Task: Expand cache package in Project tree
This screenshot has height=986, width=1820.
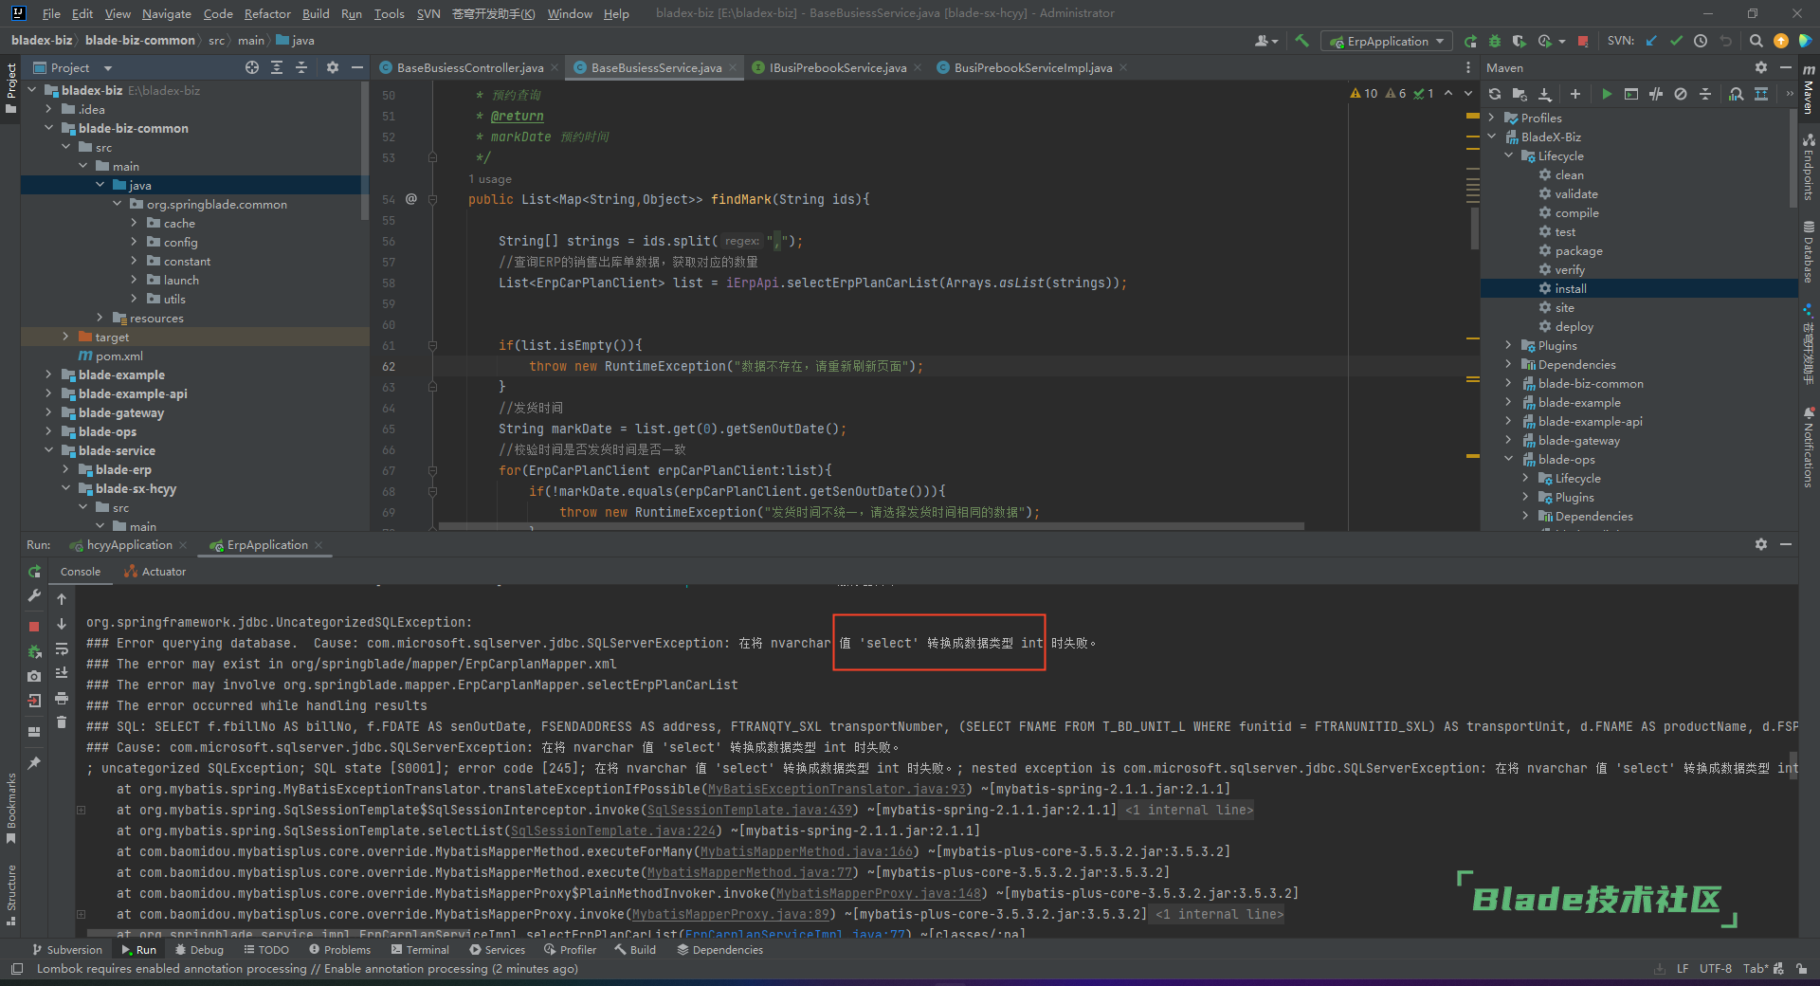Action: pyautogui.click(x=134, y=223)
